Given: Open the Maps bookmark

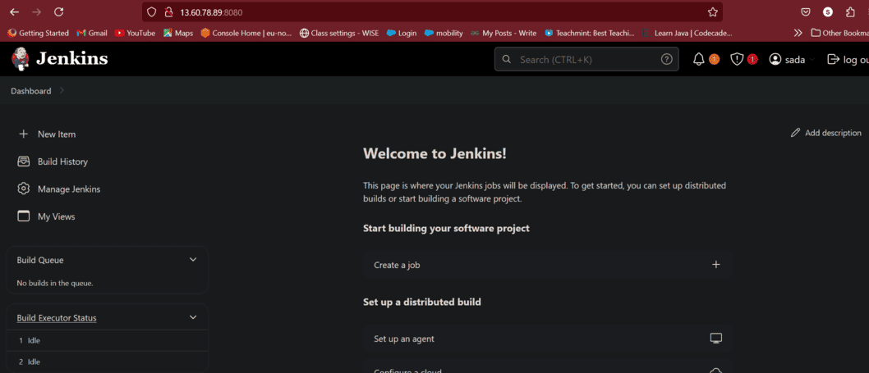Looking at the screenshot, I should click(178, 34).
